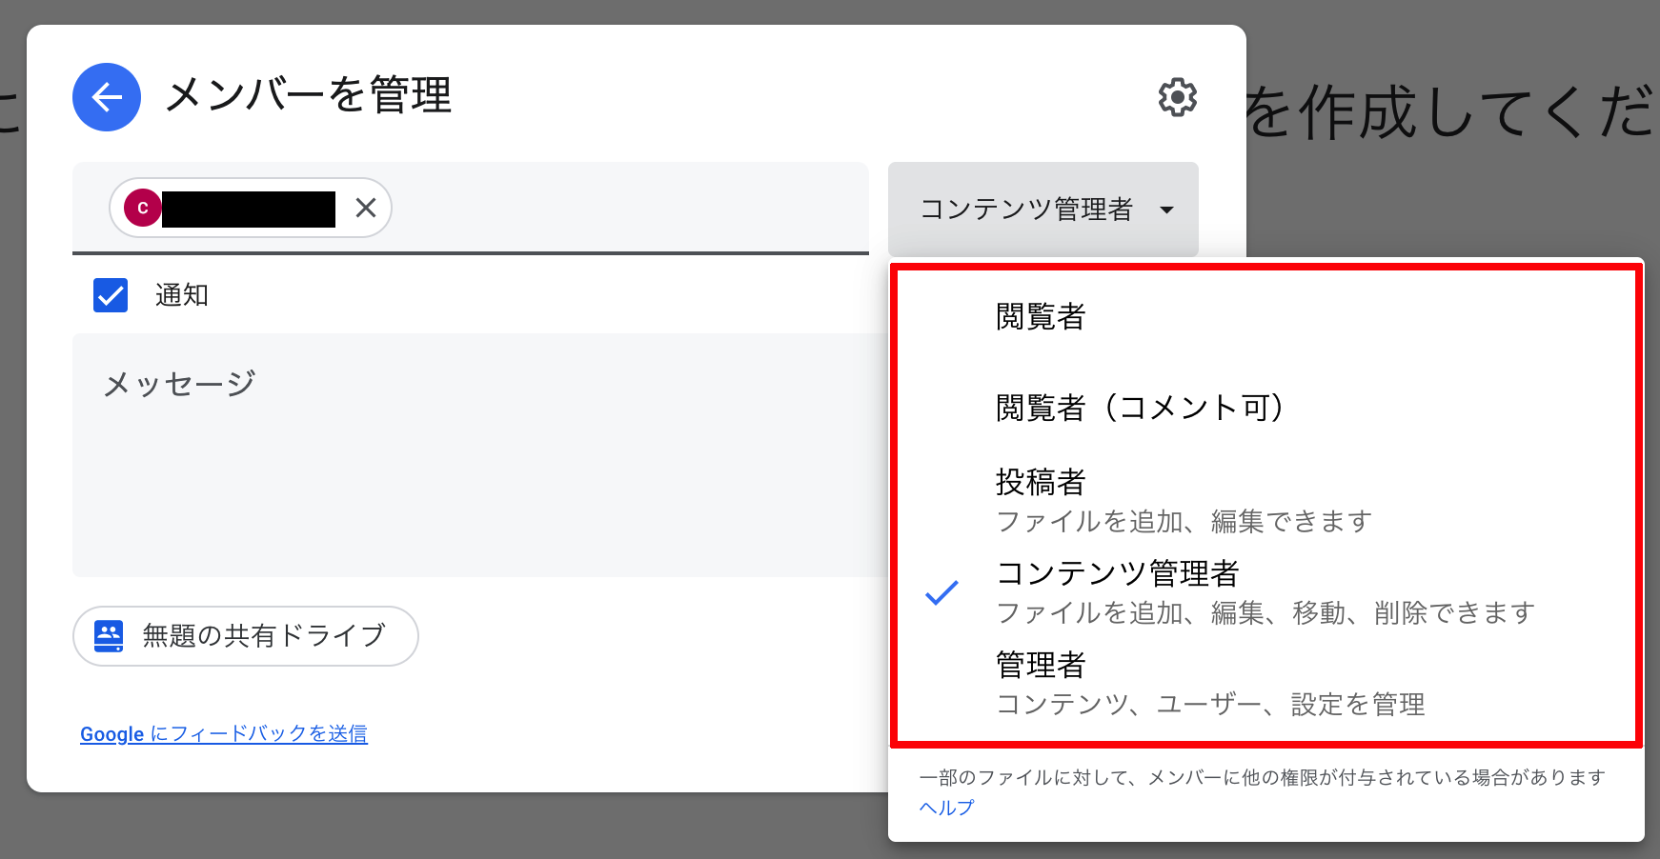Viewport: 1660px width, 859px height.
Task: Click the back arrow to return
Action: click(x=107, y=96)
